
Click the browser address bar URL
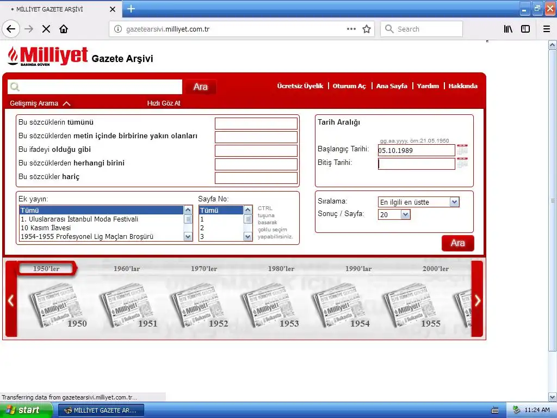[168, 29]
